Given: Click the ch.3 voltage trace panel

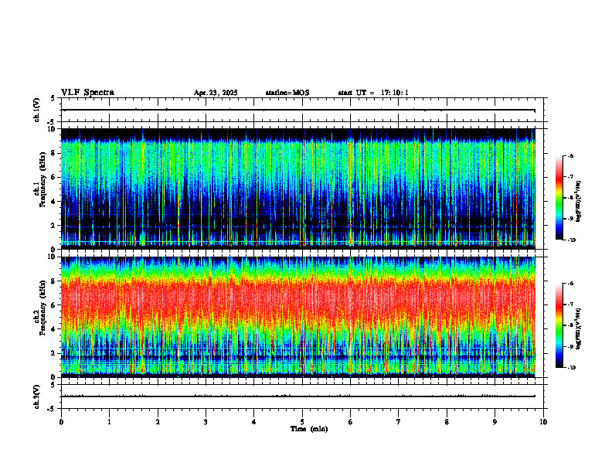Looking at the screenshot, I should coord(302,396).
